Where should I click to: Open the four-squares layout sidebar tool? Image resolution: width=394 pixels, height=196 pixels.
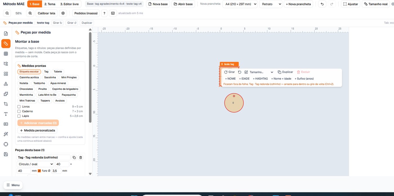[x=6, y=74]
